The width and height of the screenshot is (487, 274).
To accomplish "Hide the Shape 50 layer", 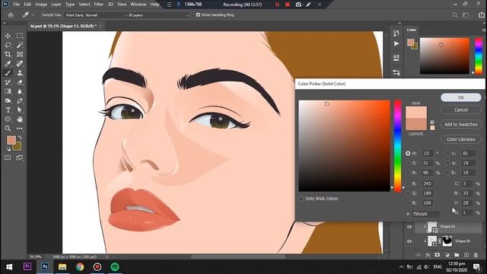I will point(409,241).
